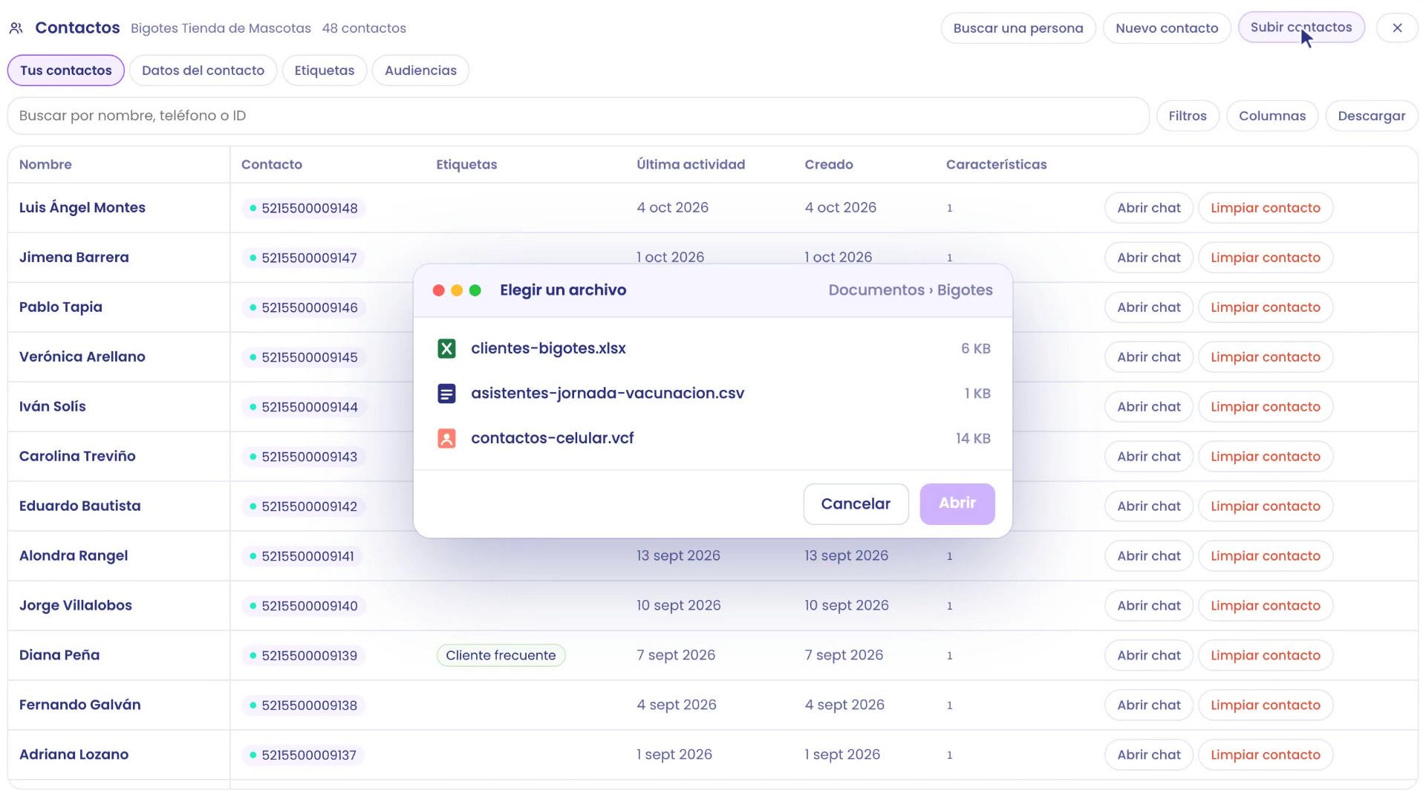Create a Nuevo contacto
Screen dimensions: 1426x802
pos(1167,28)
